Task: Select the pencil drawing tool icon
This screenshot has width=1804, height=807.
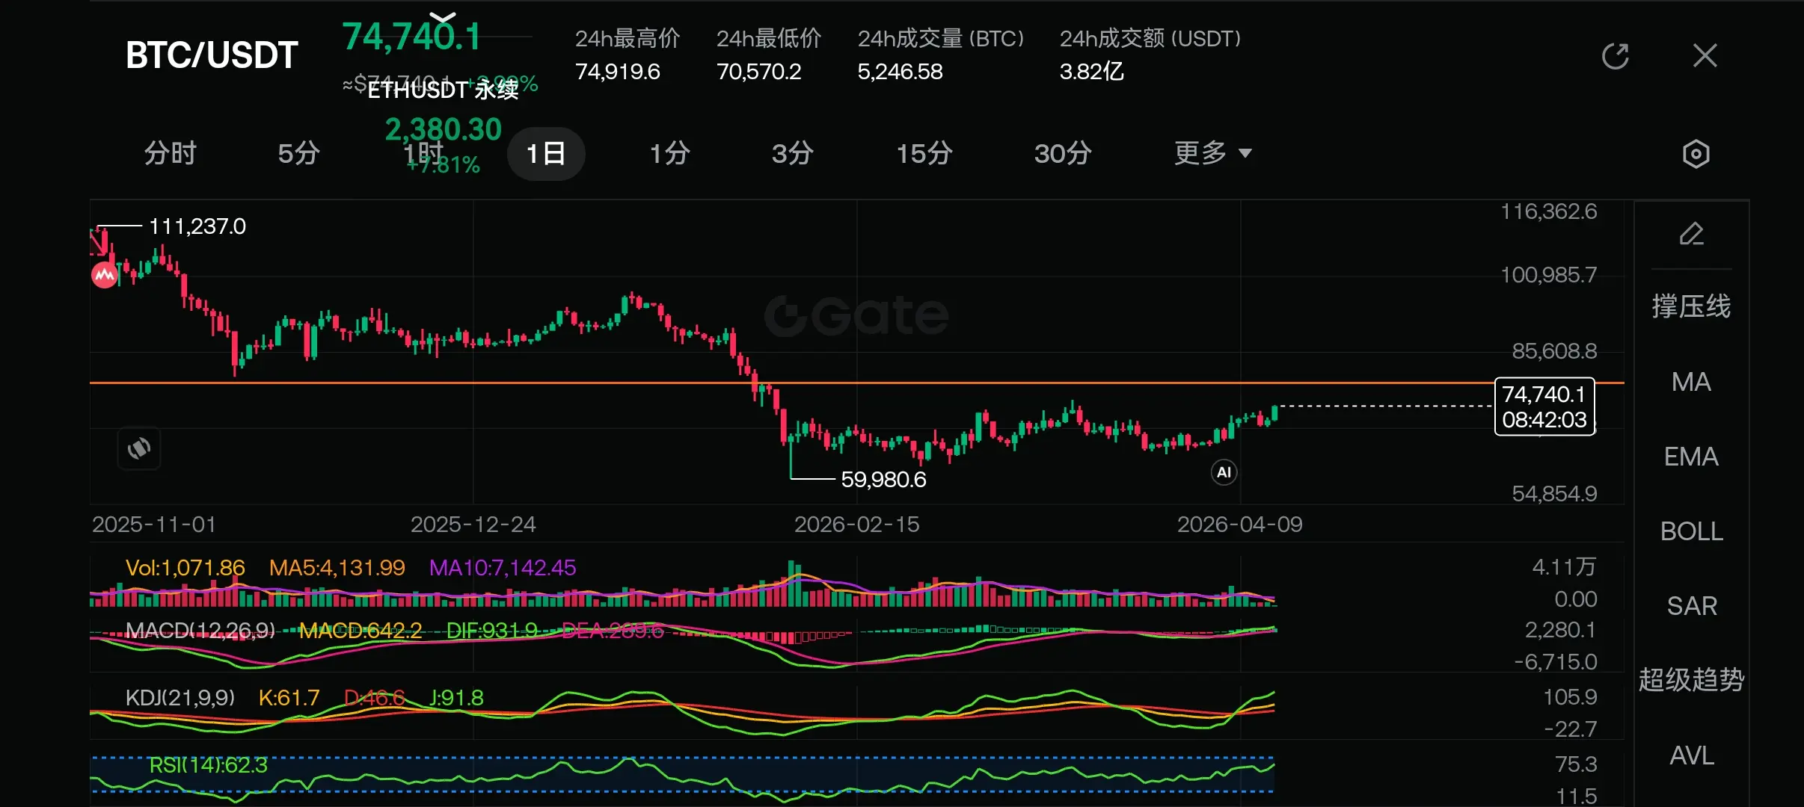Action: coord(1691,234)
